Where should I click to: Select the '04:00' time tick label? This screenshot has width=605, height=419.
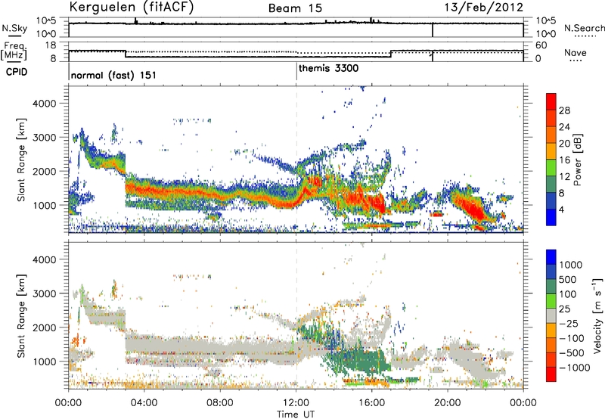(144, 403)
